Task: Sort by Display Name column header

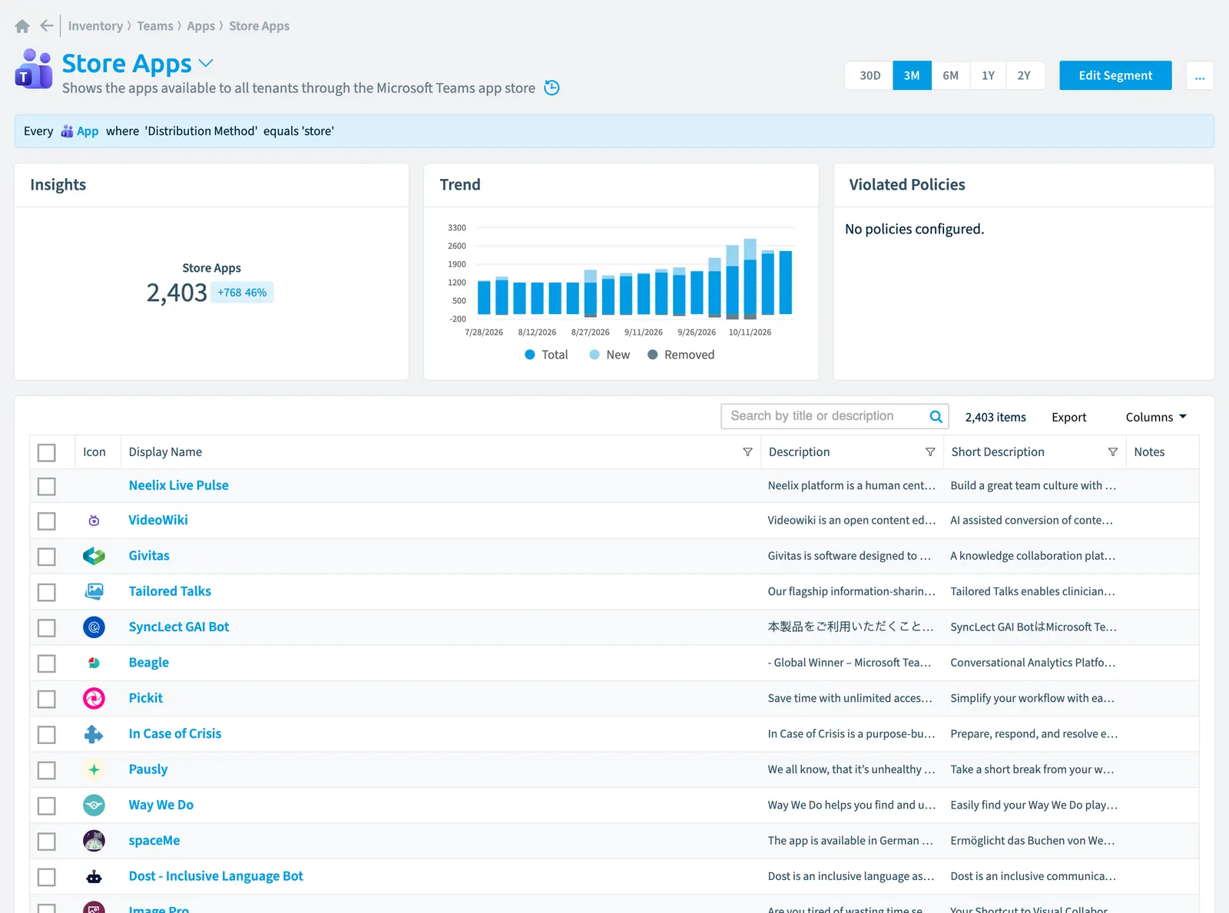Action: (165, 452)
